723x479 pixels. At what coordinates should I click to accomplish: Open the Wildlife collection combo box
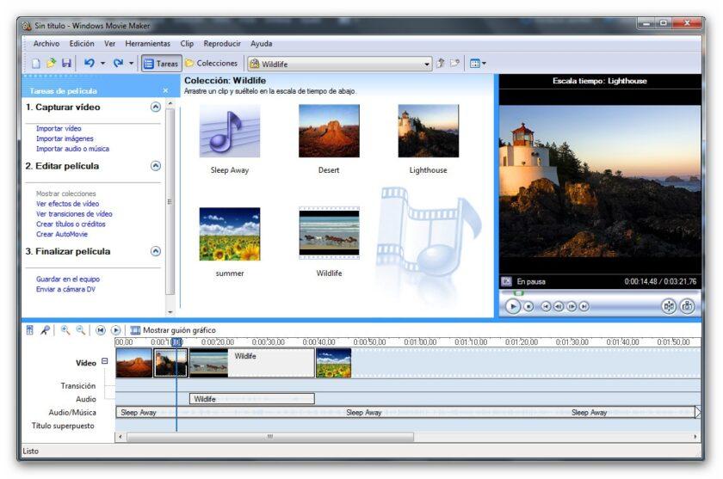(x=340, y=64)
